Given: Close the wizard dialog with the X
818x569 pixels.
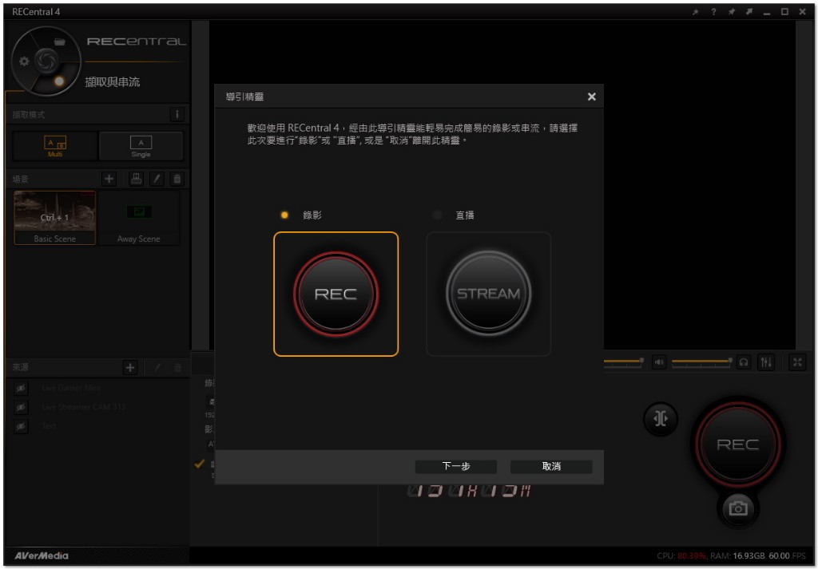Looking at the screenshot, I should pyautogui.click(x=592, y=97).
